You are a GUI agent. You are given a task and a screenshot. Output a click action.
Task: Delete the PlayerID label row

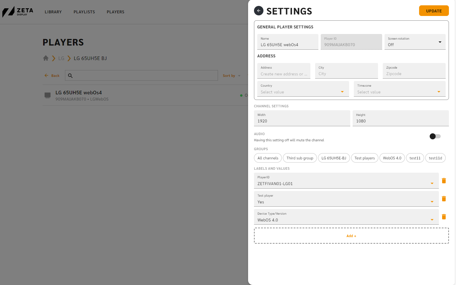[x=444, y=181]
